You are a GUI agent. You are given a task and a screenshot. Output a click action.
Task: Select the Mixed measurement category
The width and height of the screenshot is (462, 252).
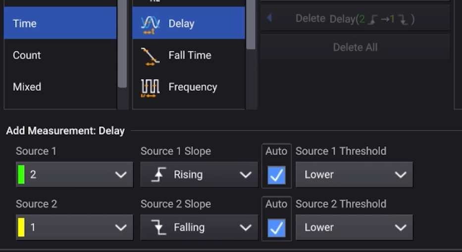point(60,87)
